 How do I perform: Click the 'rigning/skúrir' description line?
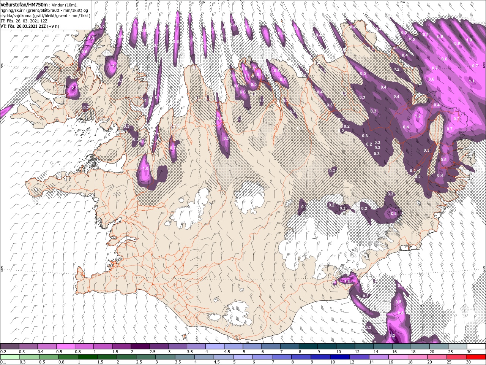coord(44,10)
